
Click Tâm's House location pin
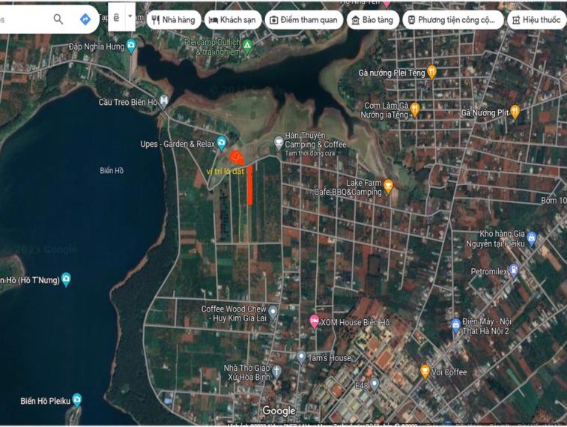301,357
